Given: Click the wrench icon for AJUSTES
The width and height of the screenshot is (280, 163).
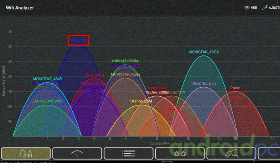Looking at the screenshot, I should click(x=265, y=8).
